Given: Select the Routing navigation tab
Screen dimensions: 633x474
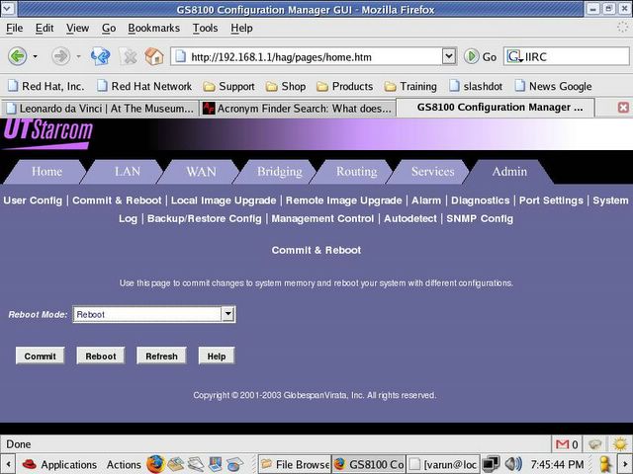Looking at the screenshot, I should (356, 172).
